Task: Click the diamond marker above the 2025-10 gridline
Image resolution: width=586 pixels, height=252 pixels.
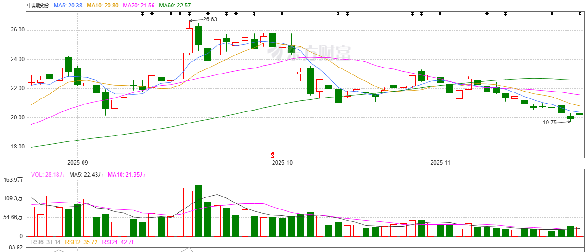Action: [x=282, y=13]
